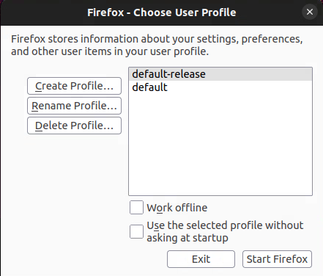Launch with the Start Firefox button
Viewport: 323px width, 276px height.
277,259
